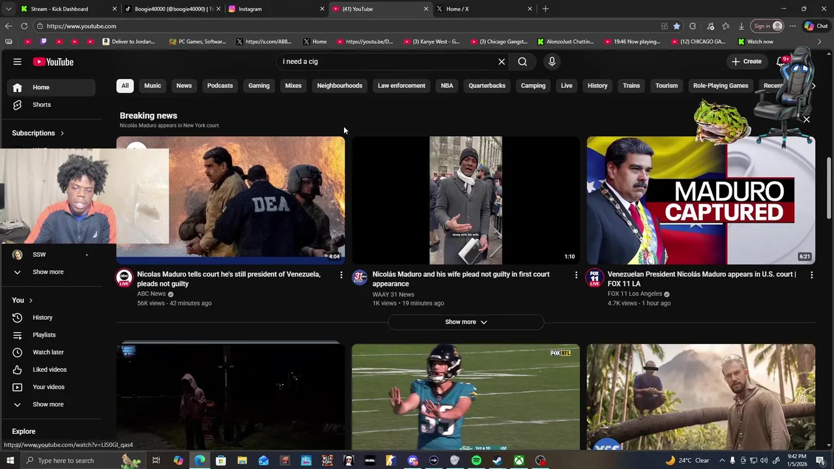Viewport: 834px width, 469px height.
Task: Select the Gaming filter chip
Action: tap(259, 85)
